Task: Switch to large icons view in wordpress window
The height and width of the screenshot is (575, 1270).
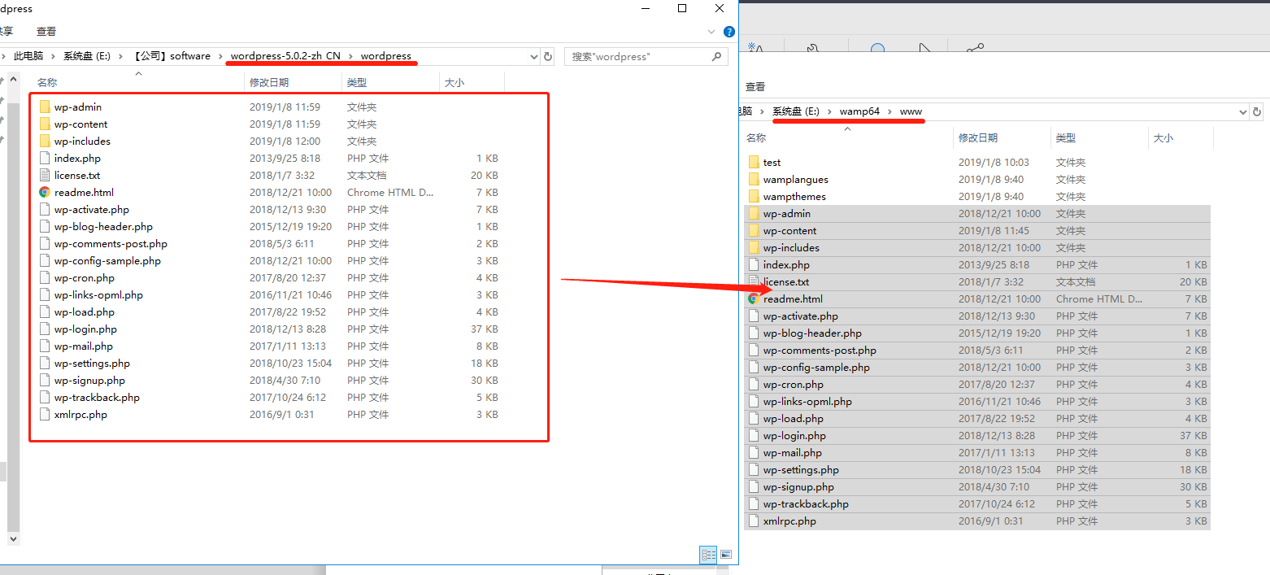Action: coord(725,555)
